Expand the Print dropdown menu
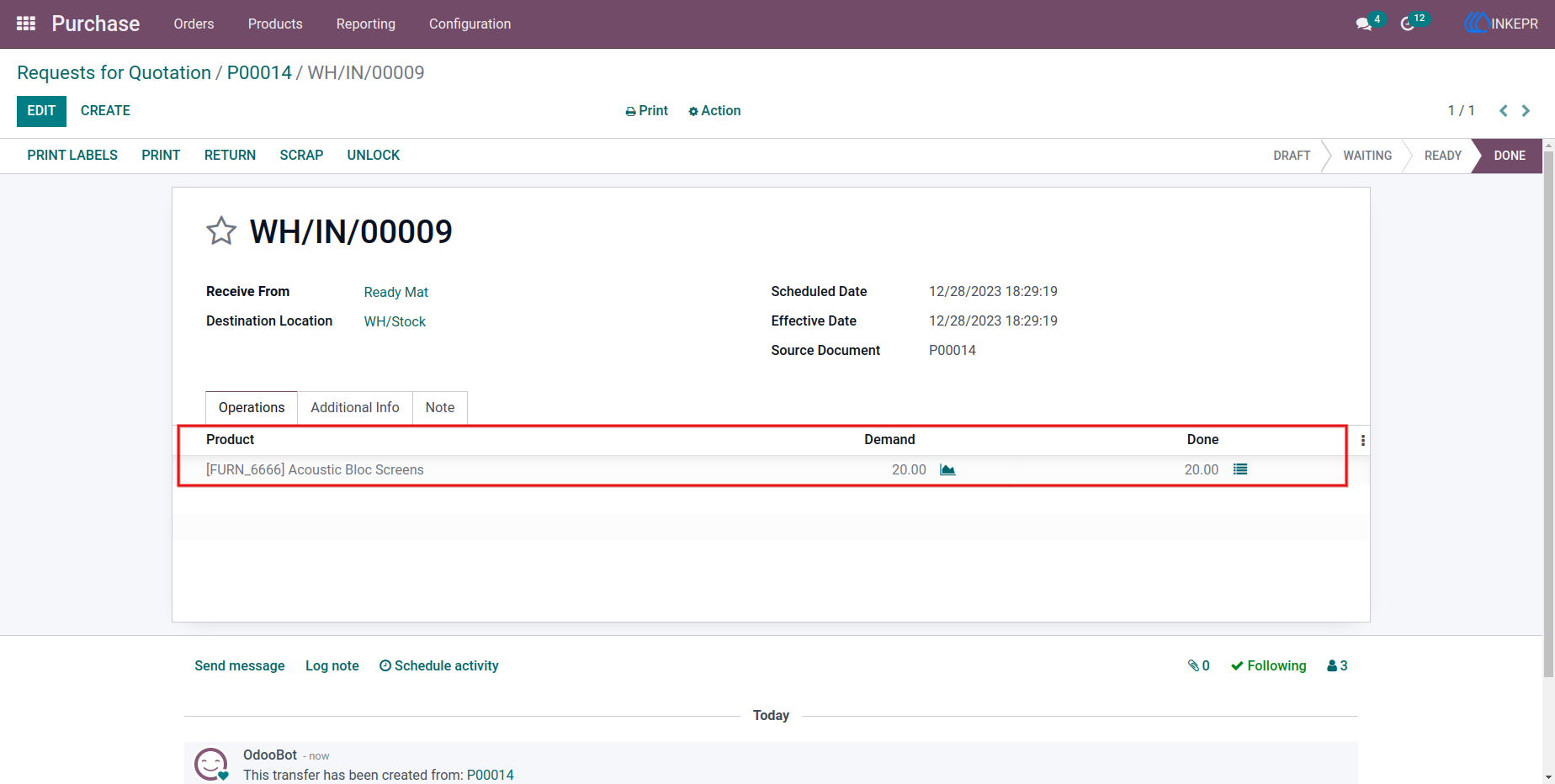Viewport: 1555px width, 784px height. pos(646,111)
